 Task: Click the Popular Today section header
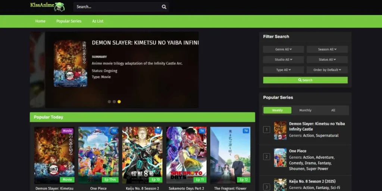[x=142, y=117]
